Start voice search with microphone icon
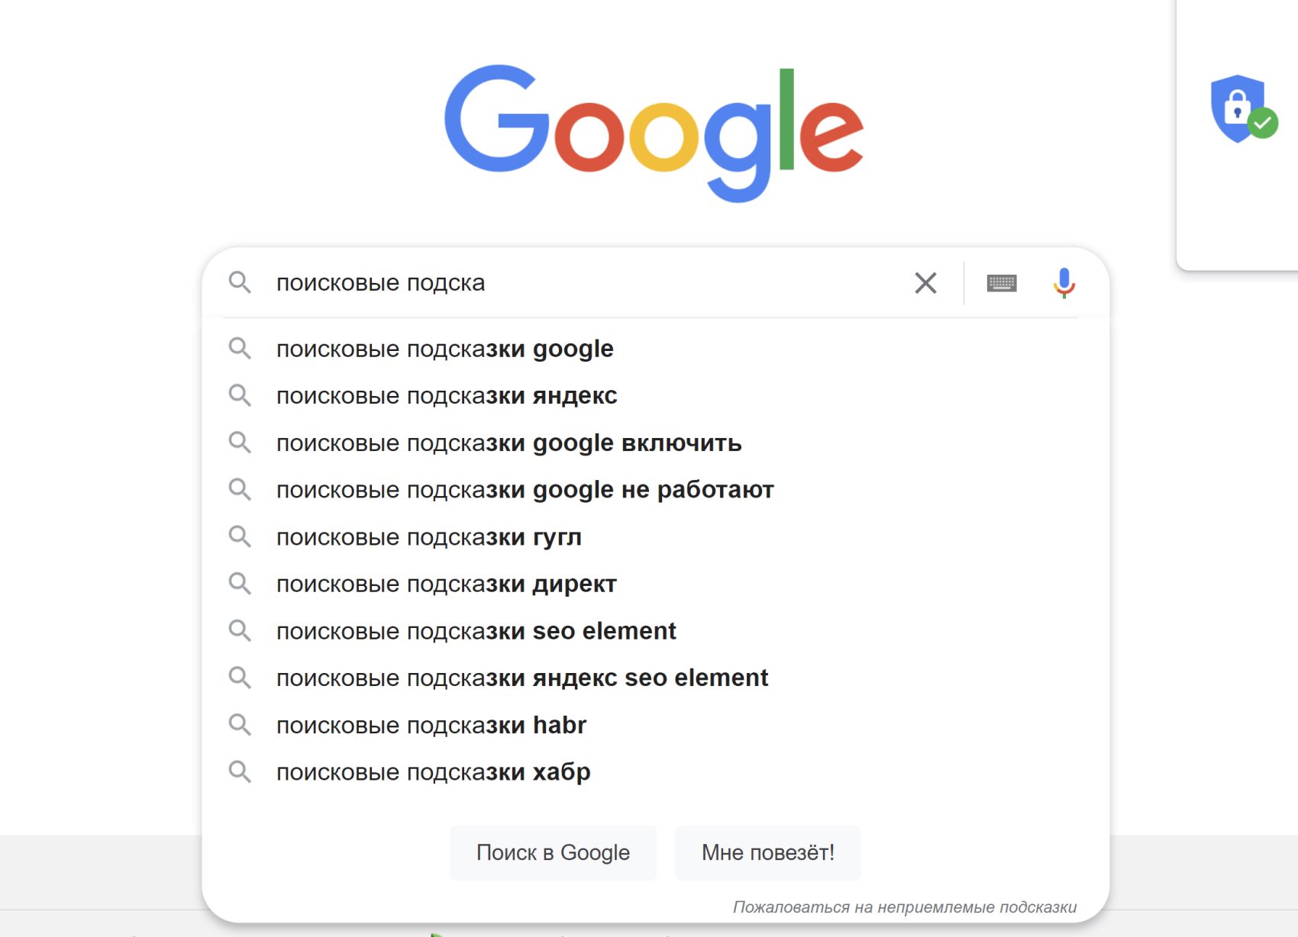The width and height of the screenshot is (1298, 937). point(1064,283)
